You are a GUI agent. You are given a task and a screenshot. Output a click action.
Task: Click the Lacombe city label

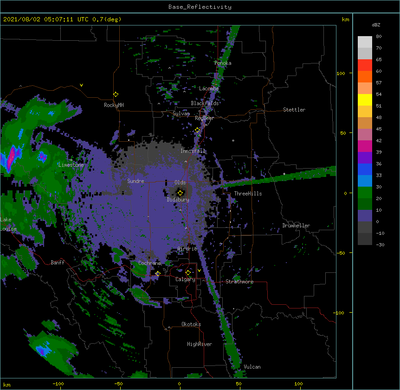click(209, 88)
